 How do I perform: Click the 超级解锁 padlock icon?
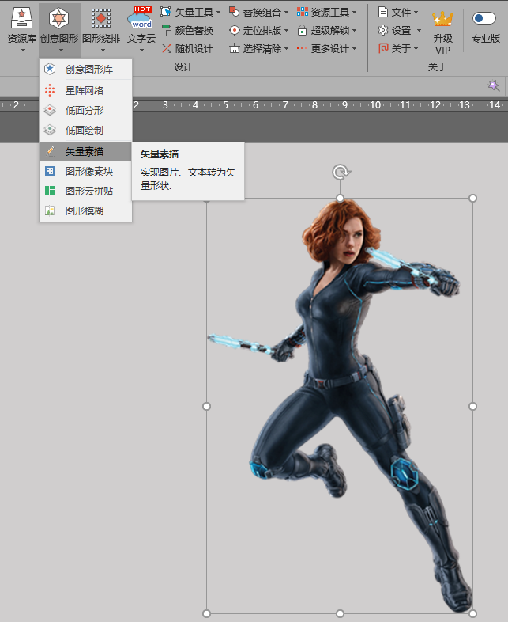[302, 30]
